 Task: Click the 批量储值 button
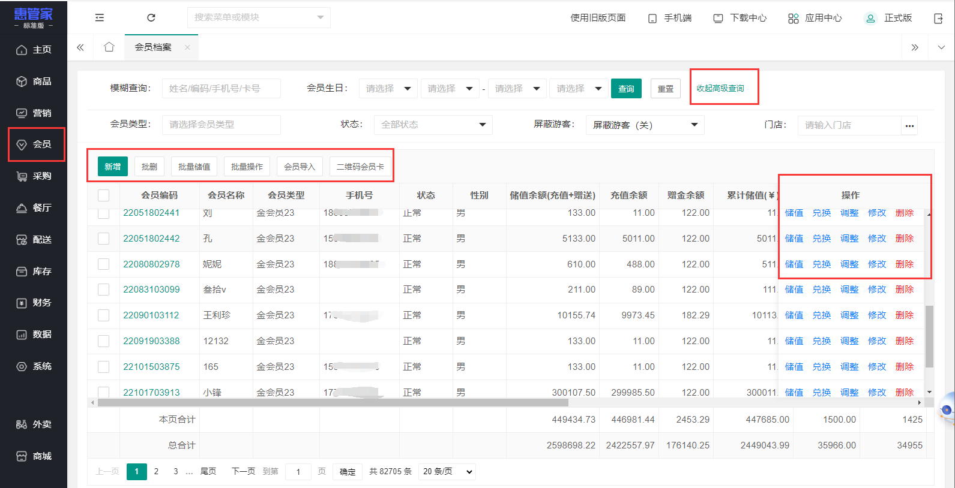194,167
